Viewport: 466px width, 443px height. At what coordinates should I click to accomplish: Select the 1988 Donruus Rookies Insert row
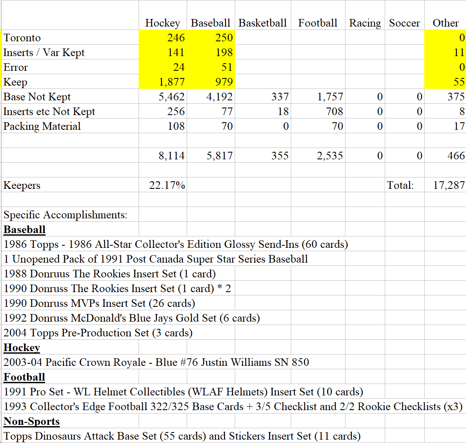click(x=110, y=274)
